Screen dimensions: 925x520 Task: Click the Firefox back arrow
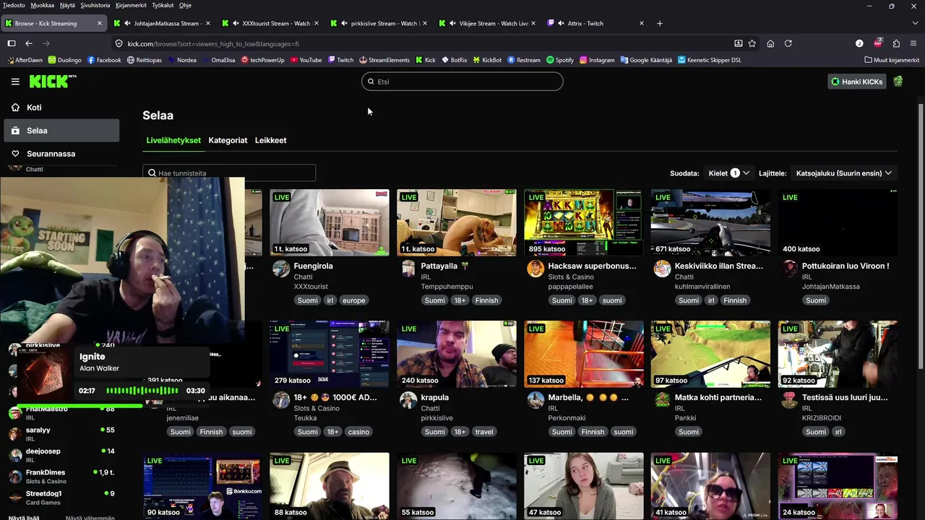(29, 43)
